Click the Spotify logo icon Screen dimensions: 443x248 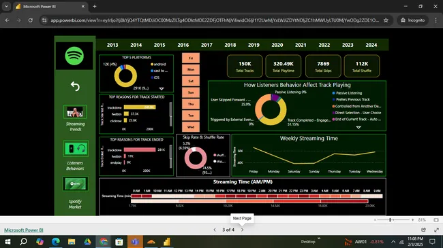click(x=74, y=56)
